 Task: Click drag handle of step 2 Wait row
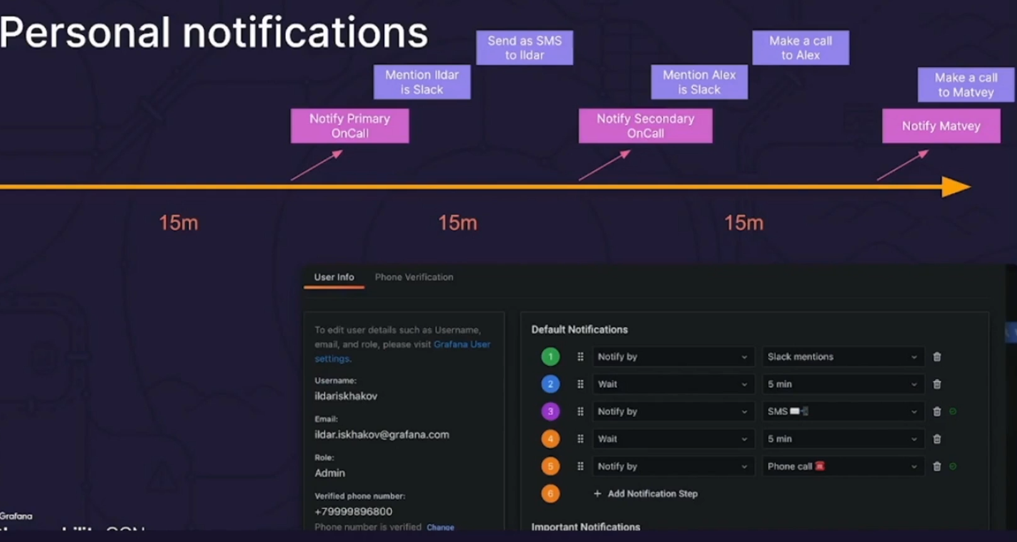click(581, 384)
